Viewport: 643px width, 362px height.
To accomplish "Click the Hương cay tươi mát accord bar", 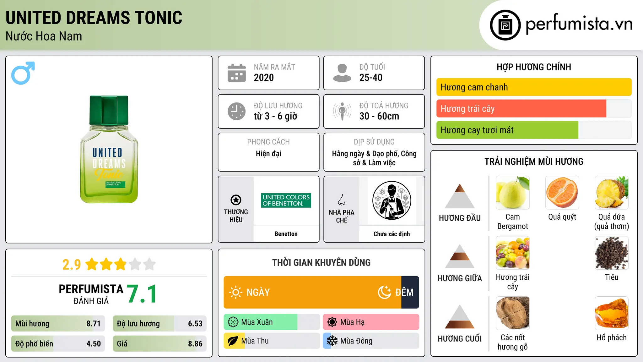I will pos(534,130).
